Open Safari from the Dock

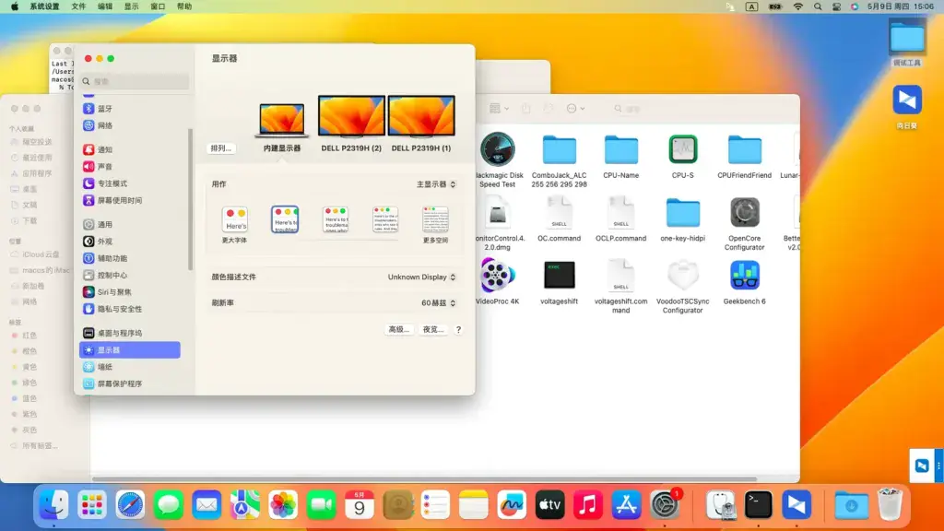point(130,504)
